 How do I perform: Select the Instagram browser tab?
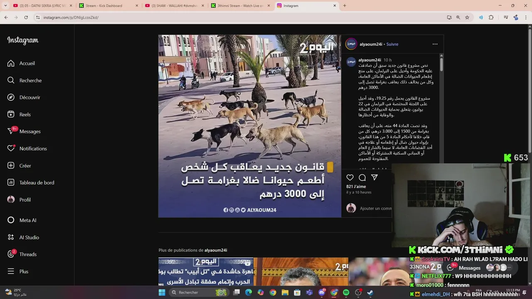306,6
